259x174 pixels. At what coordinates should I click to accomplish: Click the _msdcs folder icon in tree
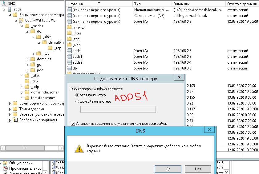[x=27, y=26]
